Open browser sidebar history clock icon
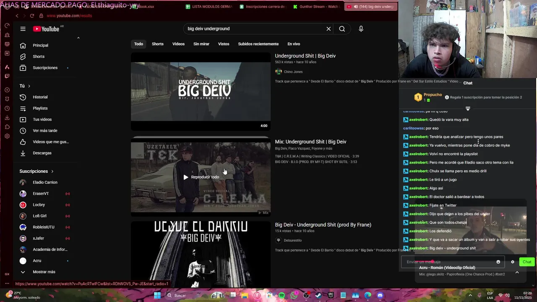The width and height of the screenshot is (537, 302). tap(7, 108)
